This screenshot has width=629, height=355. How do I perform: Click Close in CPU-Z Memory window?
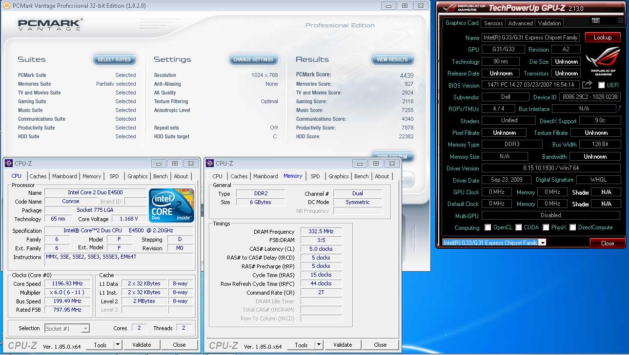(x=381, y=345)
